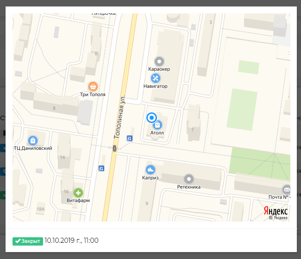The width and height of the screenshot is (301, 259).
Task: Click building number 14 on map
Action: 63,157
